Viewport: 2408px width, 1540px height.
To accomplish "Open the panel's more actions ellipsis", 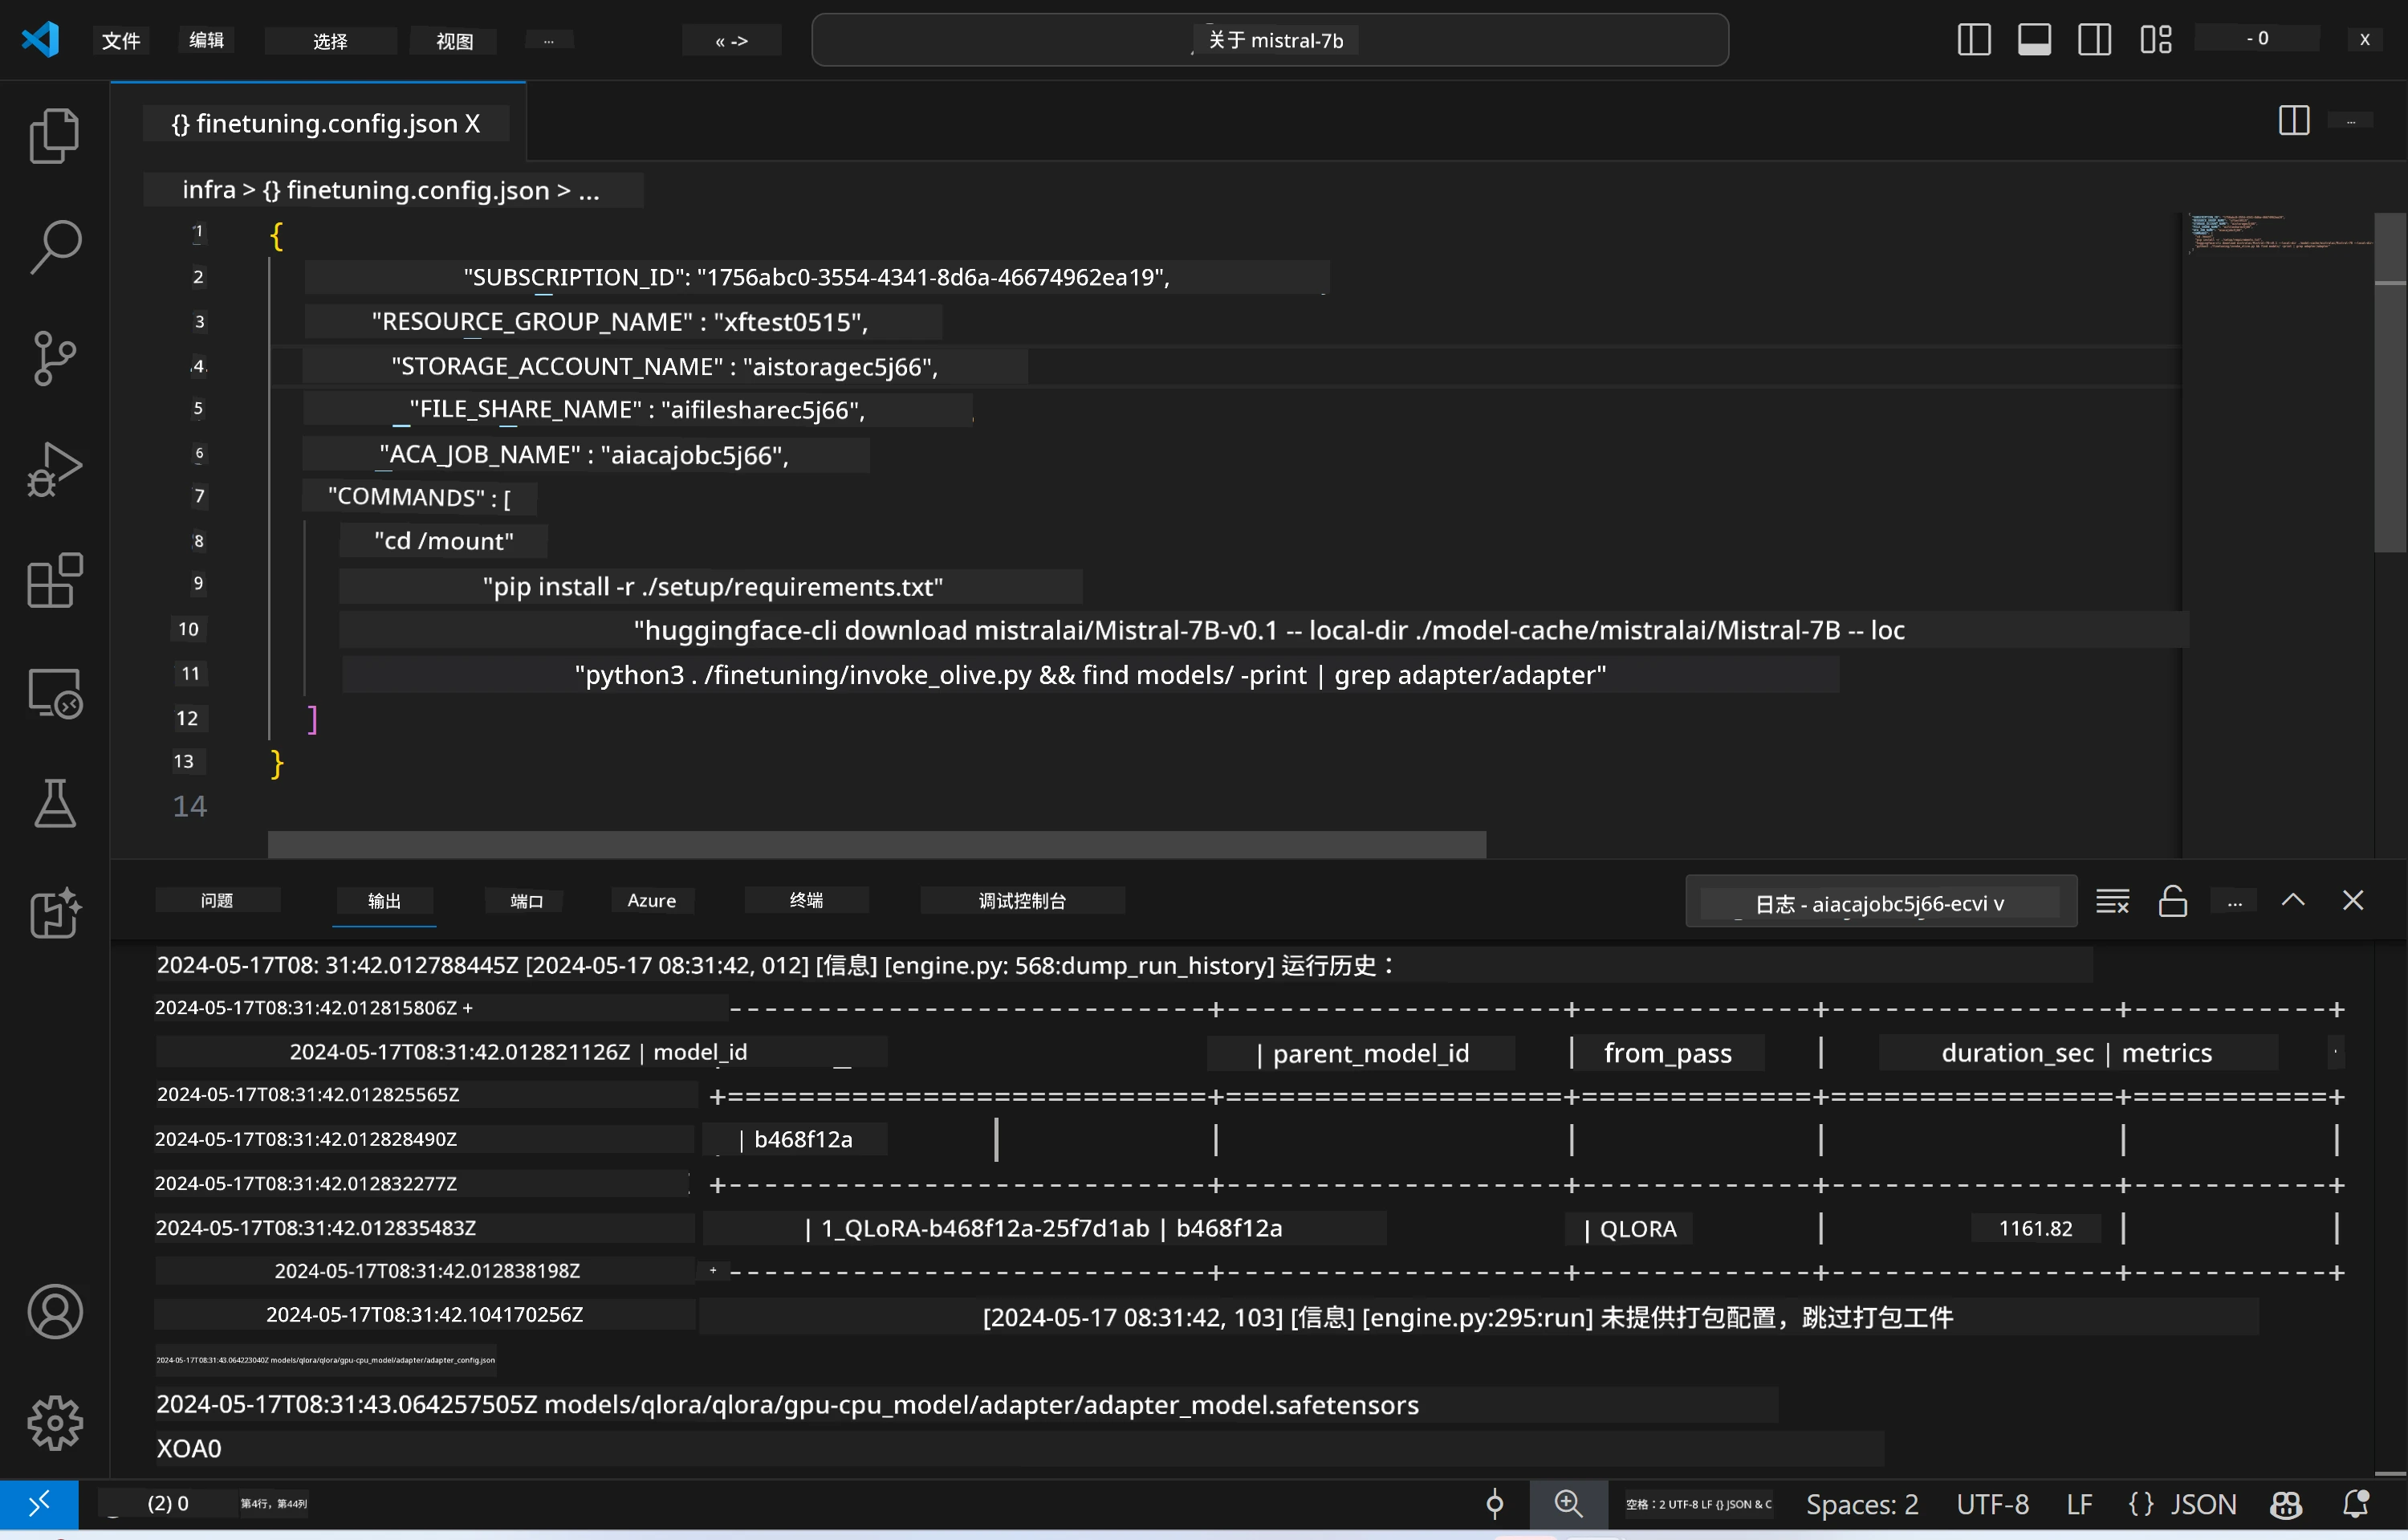I will 2235,901.
